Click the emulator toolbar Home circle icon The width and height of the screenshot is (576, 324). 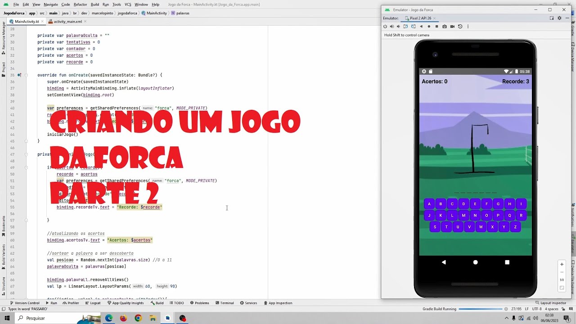(429, 27)
